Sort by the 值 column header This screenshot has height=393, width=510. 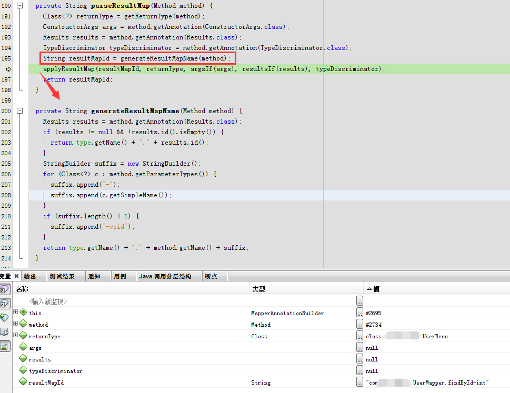pyautogui.click(x=437, y=289)
